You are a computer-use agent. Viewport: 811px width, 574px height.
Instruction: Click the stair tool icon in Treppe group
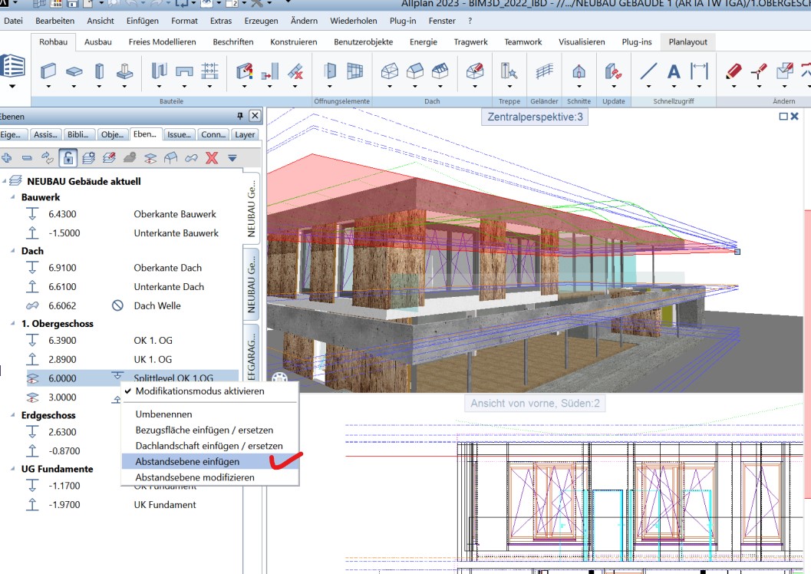509,71
